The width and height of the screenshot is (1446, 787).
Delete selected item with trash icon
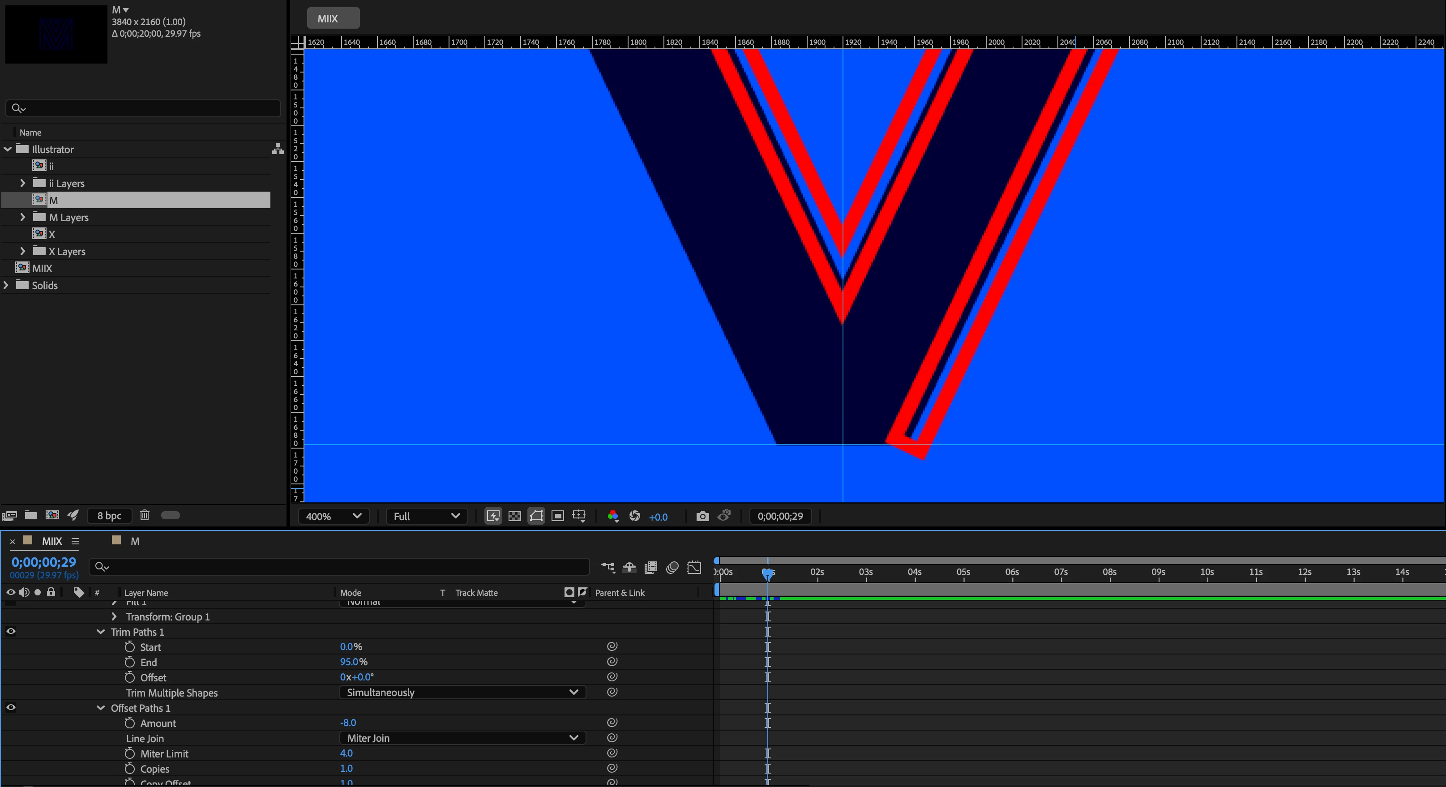[144, 515]
